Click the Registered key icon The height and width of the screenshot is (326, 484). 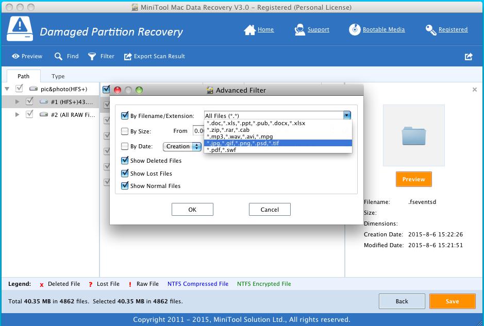click(x=430, y=29)
